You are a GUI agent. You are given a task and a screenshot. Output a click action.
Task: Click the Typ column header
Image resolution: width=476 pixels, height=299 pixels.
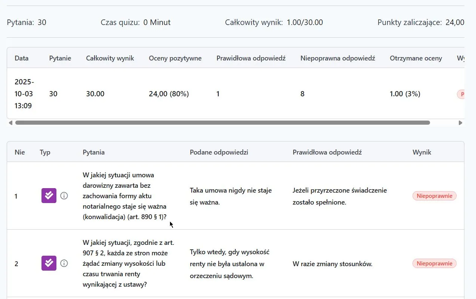point(45,152)
